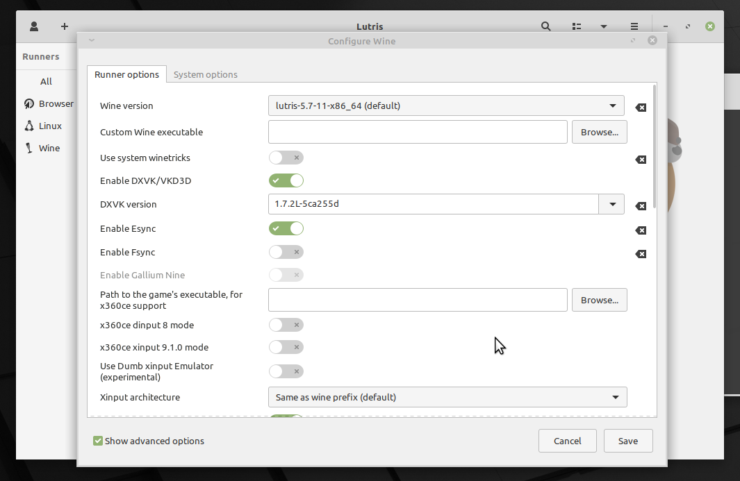Click the Runners sidebar heading
740x481 pixels.
41,57
